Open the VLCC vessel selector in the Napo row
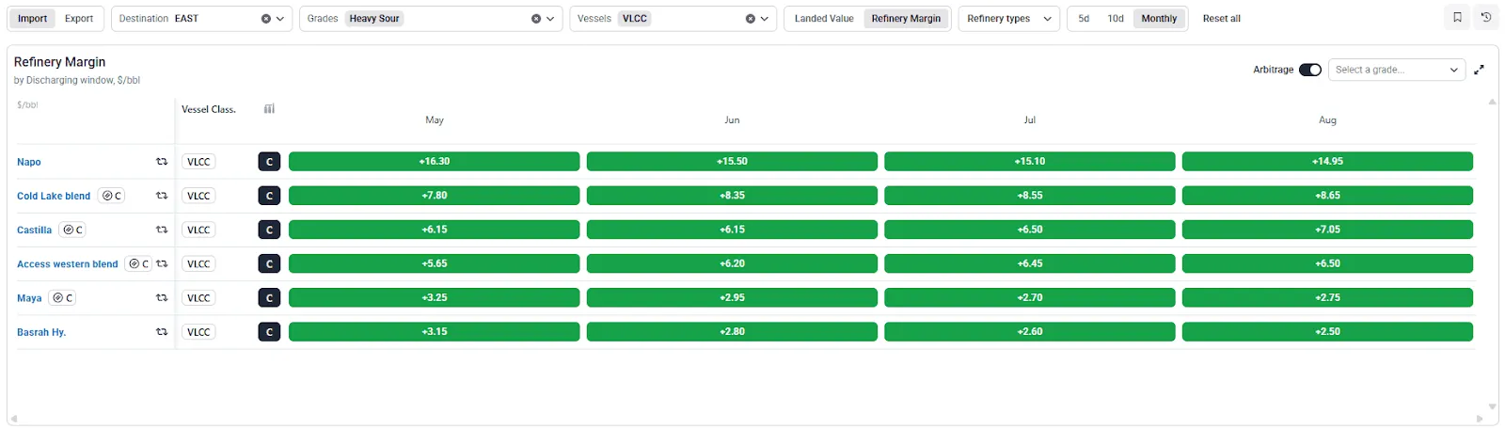Viewport: 1505px width, 429px height. point(198,162)
